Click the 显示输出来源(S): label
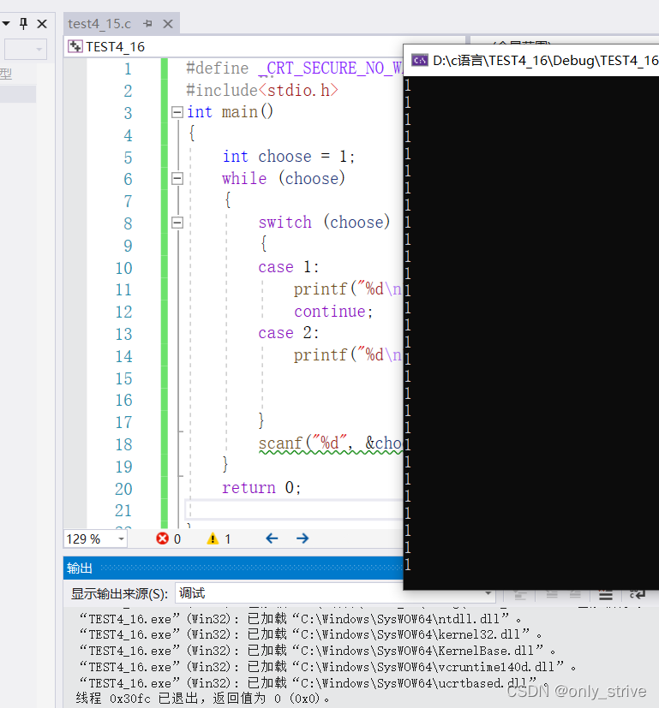This screenshot has width=659, height=708. click(x=119, y=594)
